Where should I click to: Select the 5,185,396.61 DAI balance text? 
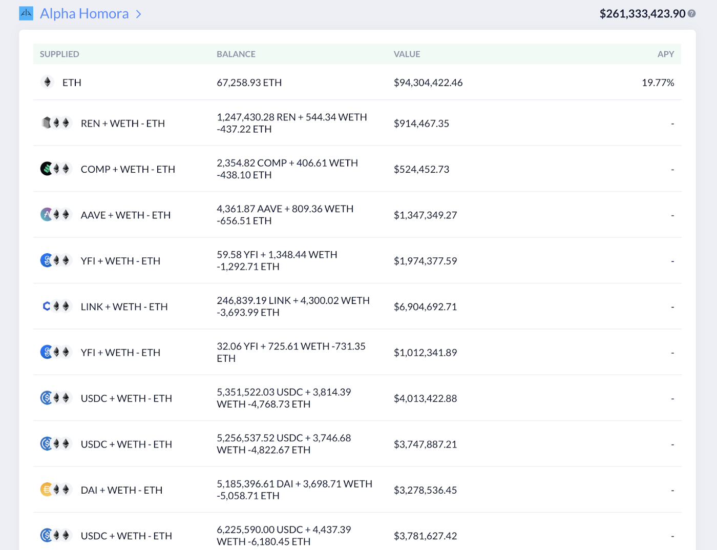[294, 490]
